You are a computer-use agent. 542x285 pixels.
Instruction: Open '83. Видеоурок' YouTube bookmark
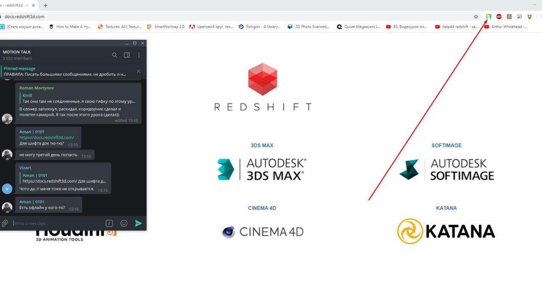click(406, 27)
